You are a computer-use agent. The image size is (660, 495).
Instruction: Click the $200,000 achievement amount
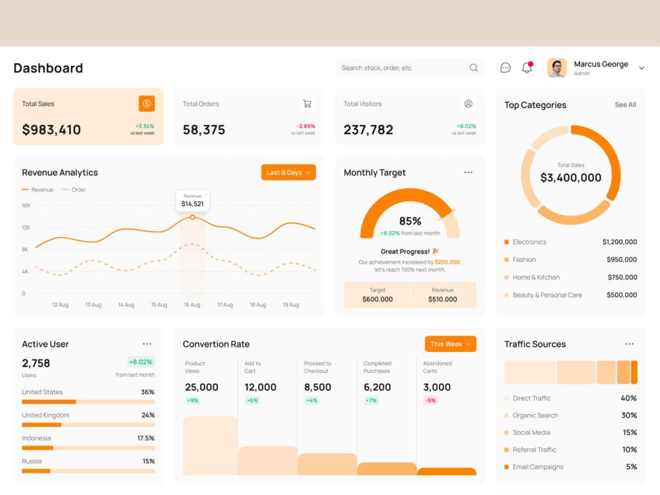447,262
